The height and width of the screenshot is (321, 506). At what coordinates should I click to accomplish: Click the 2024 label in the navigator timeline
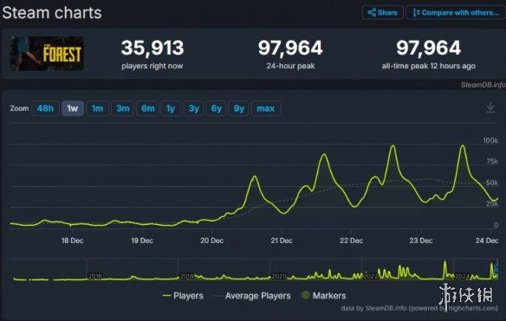point(462,276)
